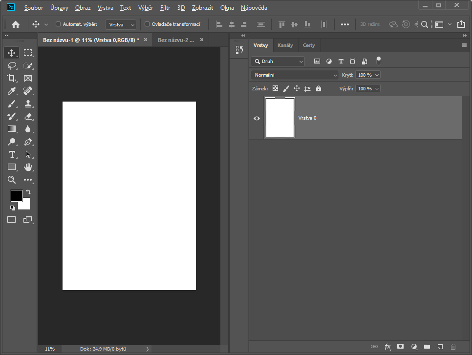Screen dimensions: 472x355
Task: Switch to the Bez názvu-2 document tab
Action: pyautogui.click(x=175, y=40)
